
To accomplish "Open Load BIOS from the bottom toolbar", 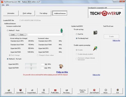I will [x=9, y=91].
